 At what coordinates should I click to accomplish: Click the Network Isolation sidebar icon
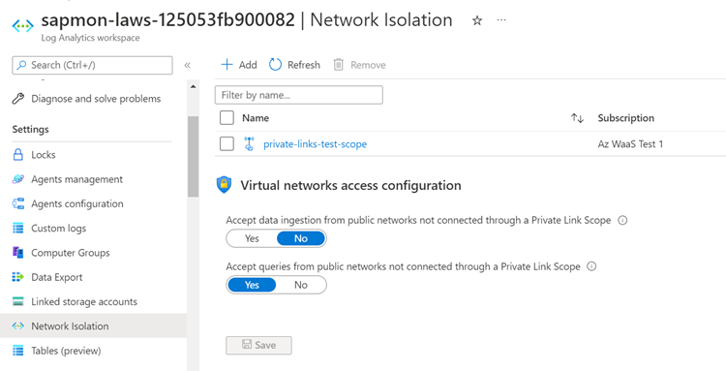tap(18, 325)
